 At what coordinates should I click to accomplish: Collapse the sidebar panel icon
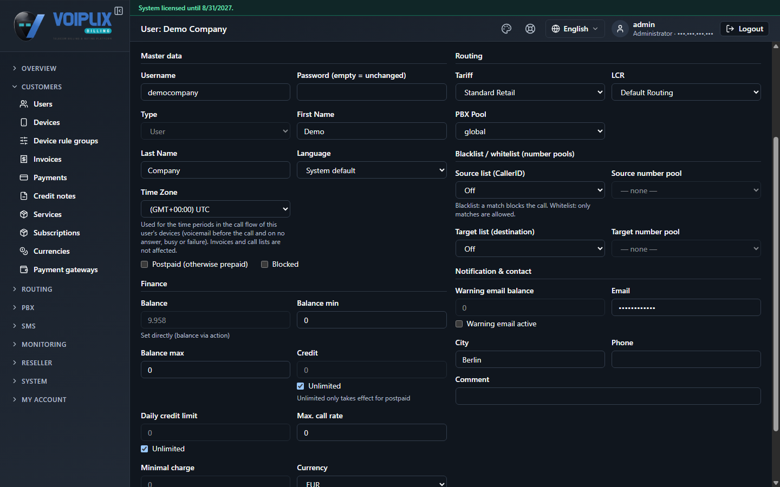tap(119, 11)
